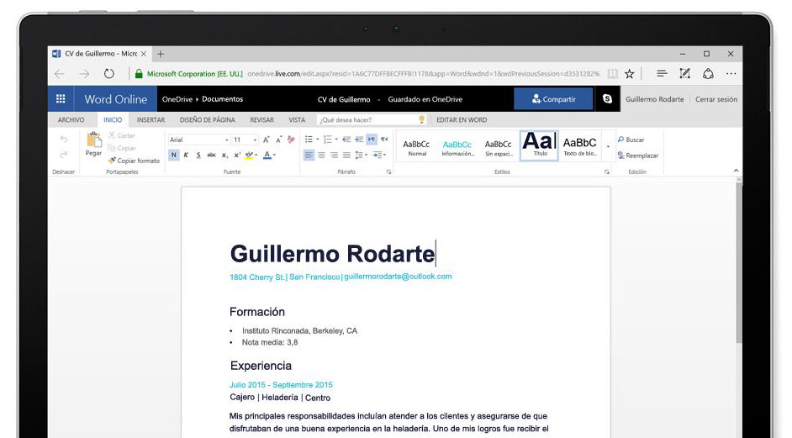This screenshot has width=792, height=438.
Task: Open reading view book icon
Action: pyautogui.click(x=612, y=74)
